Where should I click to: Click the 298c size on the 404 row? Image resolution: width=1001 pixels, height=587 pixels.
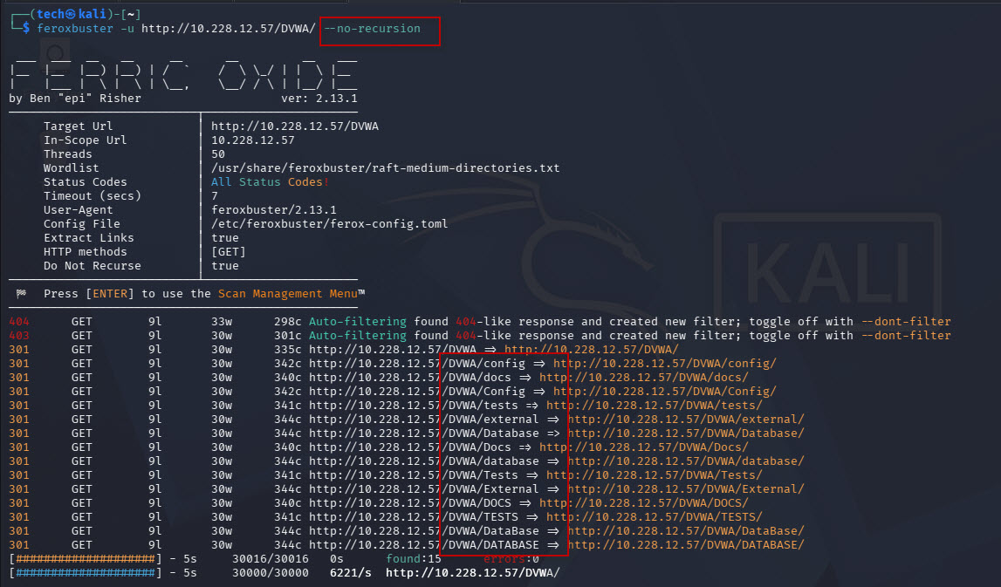pyautogui.click(x=288, y=322)
